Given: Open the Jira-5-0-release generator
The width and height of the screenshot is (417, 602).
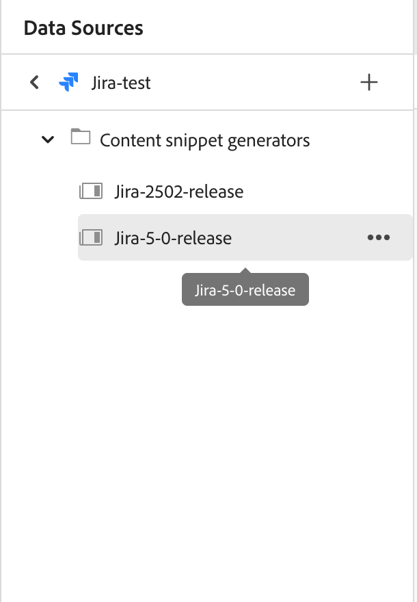Looking at the screenshot, I should pyautogui.click(x=173, y=238).
